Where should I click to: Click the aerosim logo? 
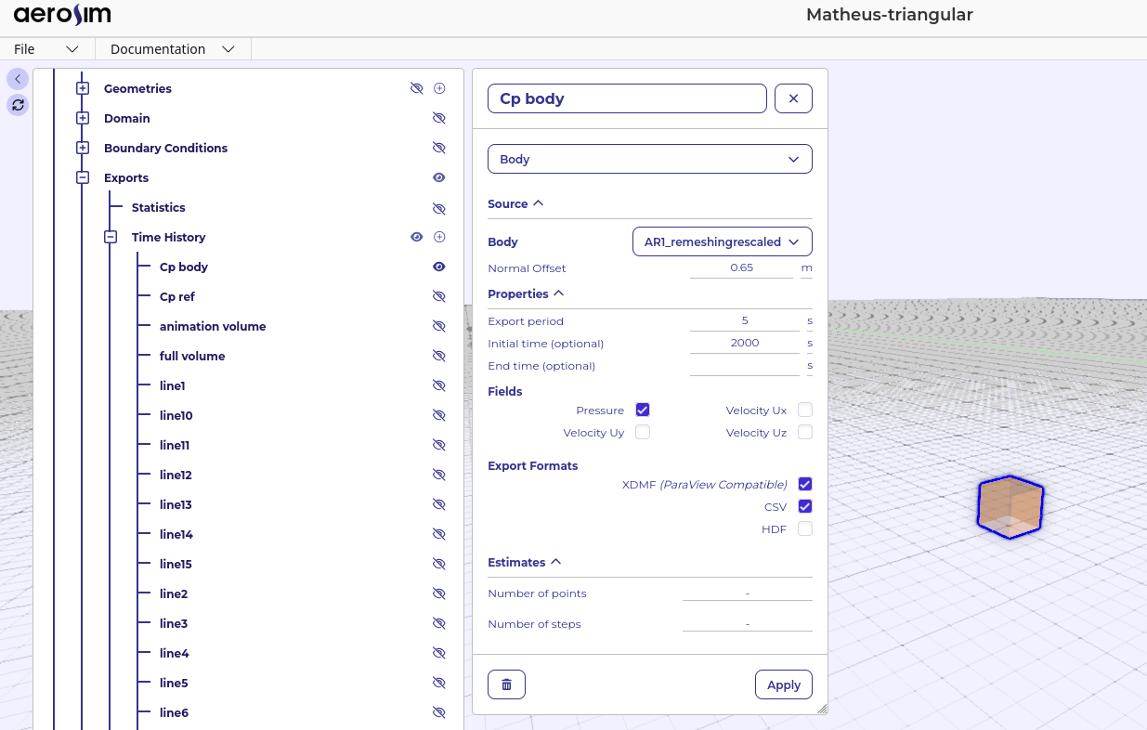[62, 15]
